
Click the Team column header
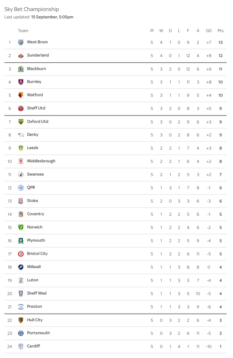click(23, 31)
